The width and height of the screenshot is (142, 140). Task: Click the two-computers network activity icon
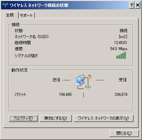81,80
